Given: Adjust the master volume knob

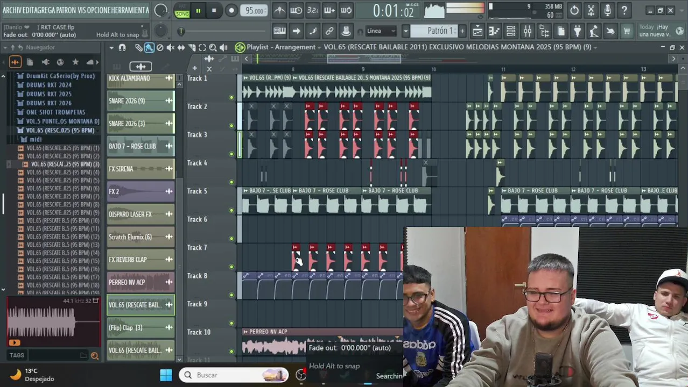Looking at the screenshot, I should (x=160, y=10).
